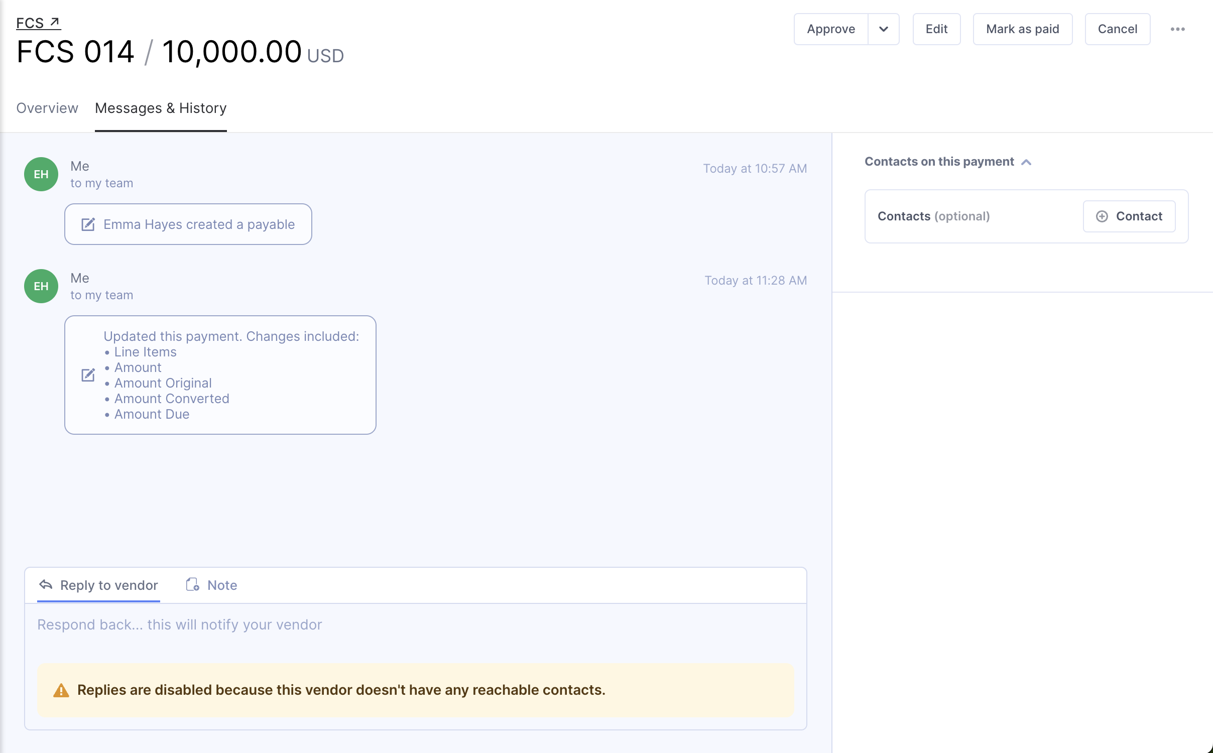1213x753 pixels.
Task: Click the 'FCS 014' payment title
Action: click(75, 52)
